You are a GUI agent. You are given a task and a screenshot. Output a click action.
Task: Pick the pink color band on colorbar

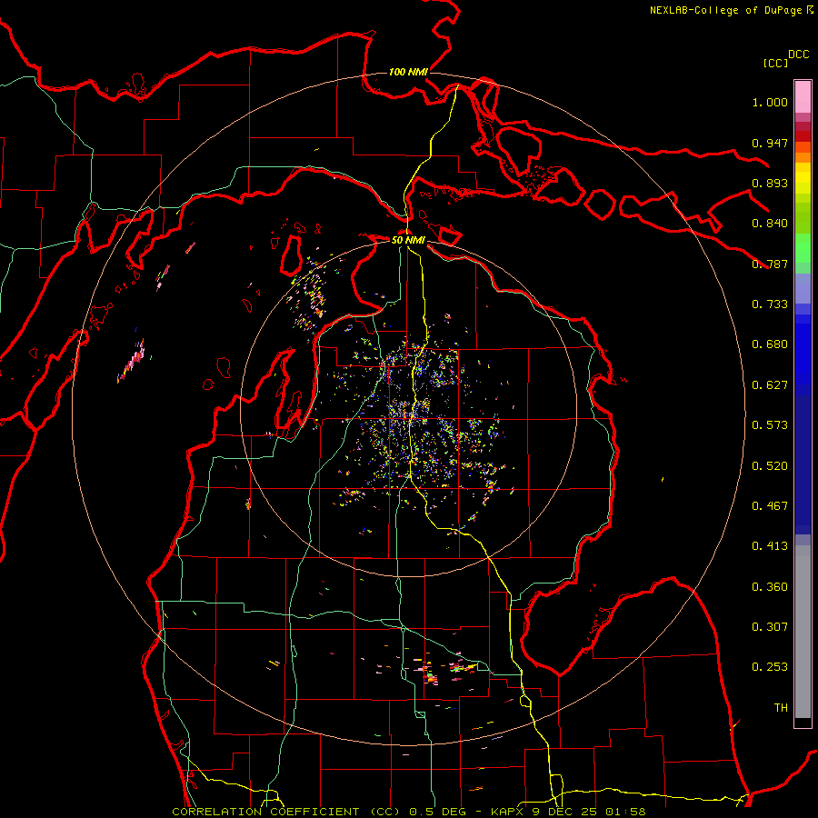tap(803, 97)
